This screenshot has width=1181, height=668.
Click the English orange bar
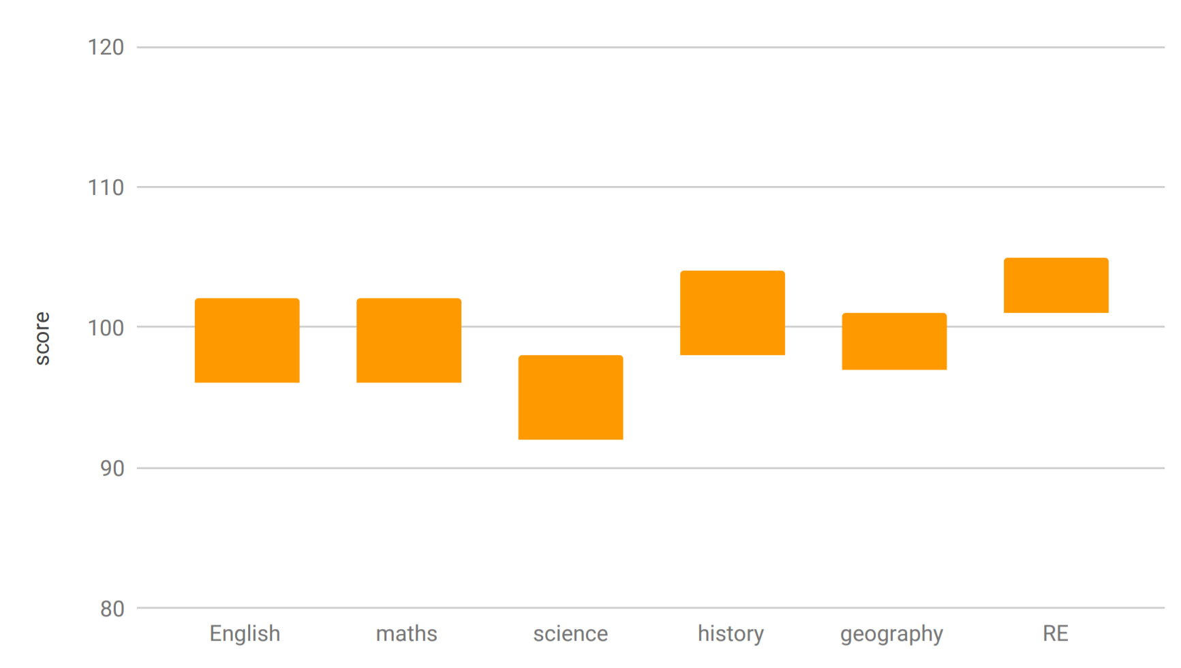[247, 340]
